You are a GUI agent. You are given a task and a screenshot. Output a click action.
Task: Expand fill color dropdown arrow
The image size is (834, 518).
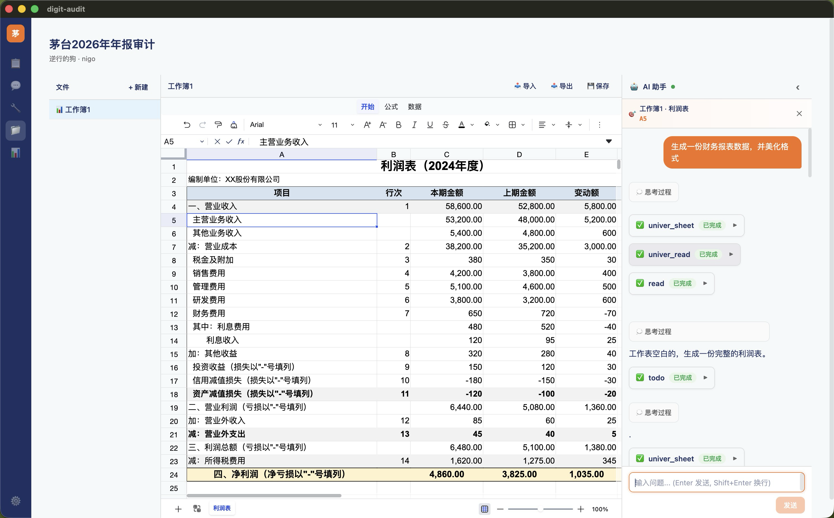(x=497, y=125)
